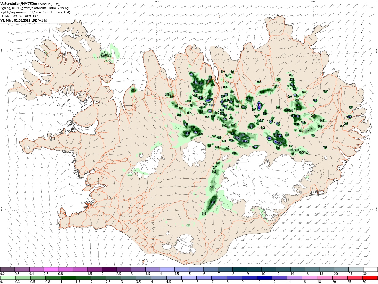378x284 pixels.
Task: Click the '30' label in the upper legend row
Action: pos(365,274)
